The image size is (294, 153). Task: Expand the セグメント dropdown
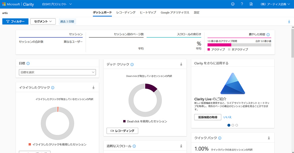pyautogui.click(x=43, y=21)
